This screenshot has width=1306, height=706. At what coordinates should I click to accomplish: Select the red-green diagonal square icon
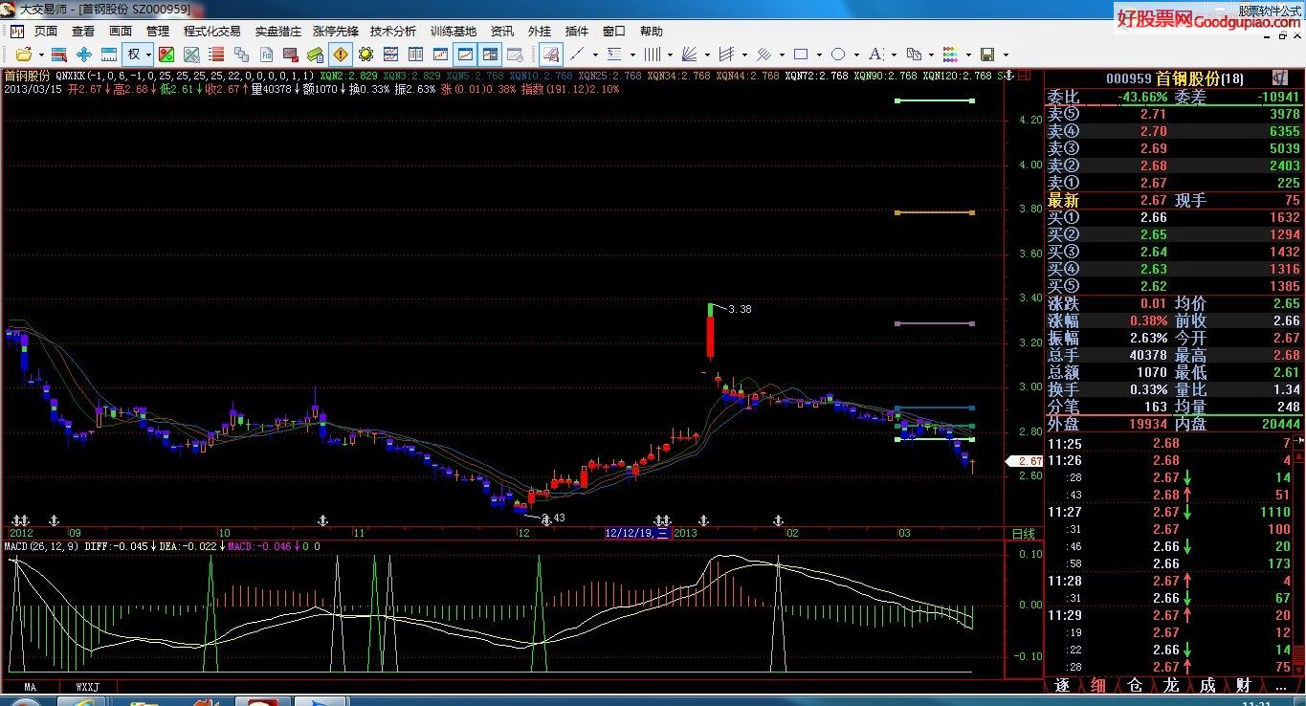[166, 55]
